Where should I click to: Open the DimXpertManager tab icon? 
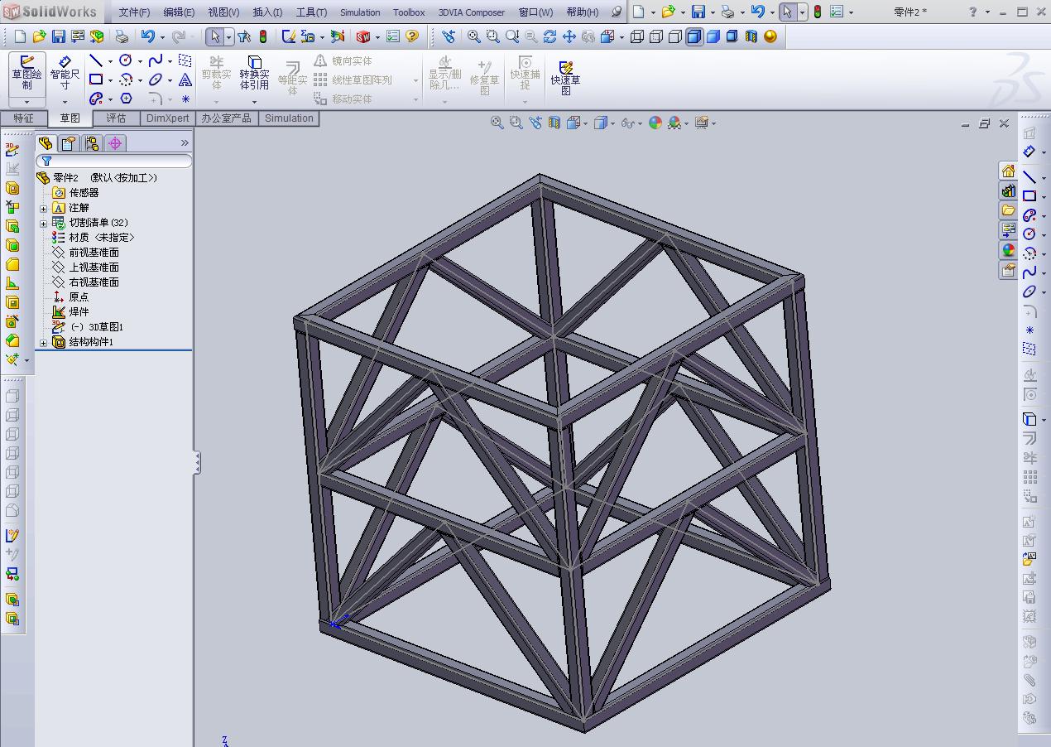115,143
